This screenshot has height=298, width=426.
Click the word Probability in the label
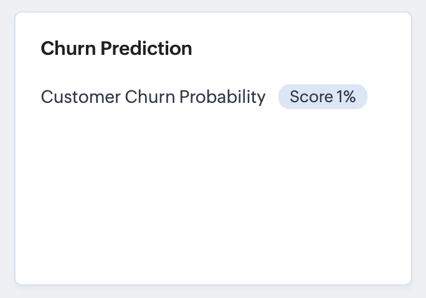tap(222, 97)
